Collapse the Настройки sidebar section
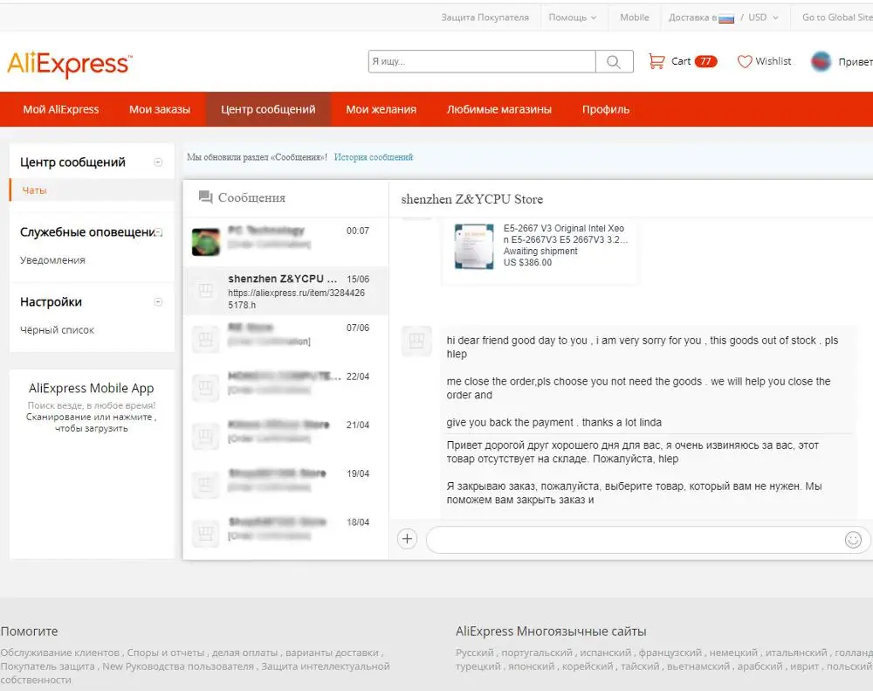 158,302
